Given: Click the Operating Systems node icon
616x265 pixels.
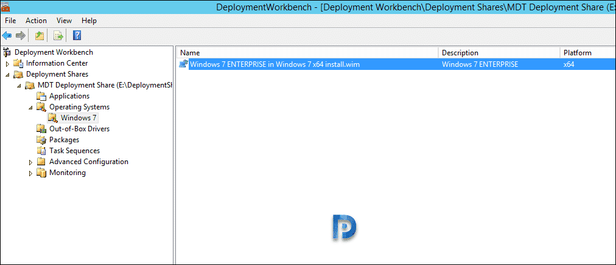Looking at the screenshot, I should [41, 107].
